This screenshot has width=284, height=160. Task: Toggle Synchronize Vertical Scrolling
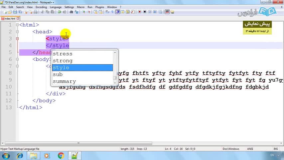pos(95,12)
